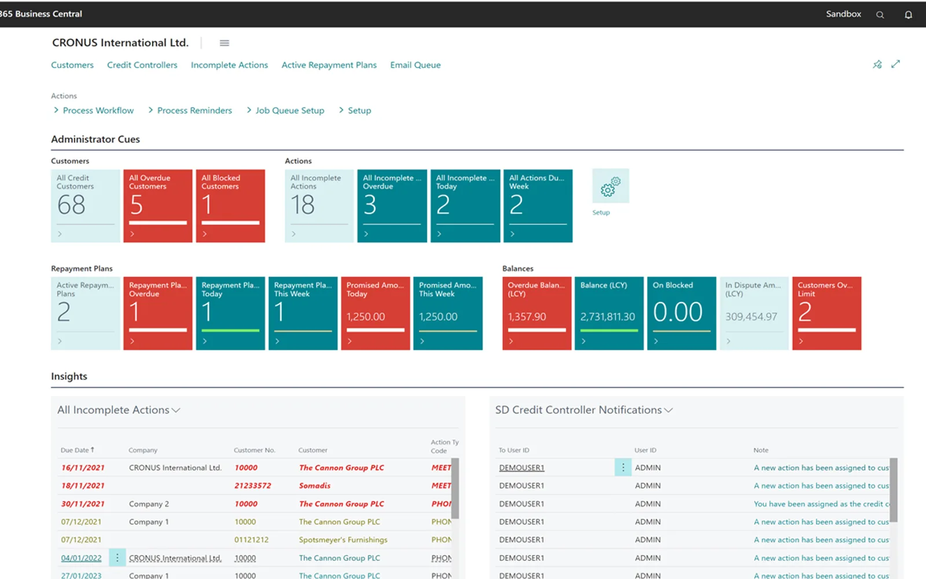Click the notifications list scrollbar
Image resolution: width=926 pixels, height=579 pixels.
894,490
